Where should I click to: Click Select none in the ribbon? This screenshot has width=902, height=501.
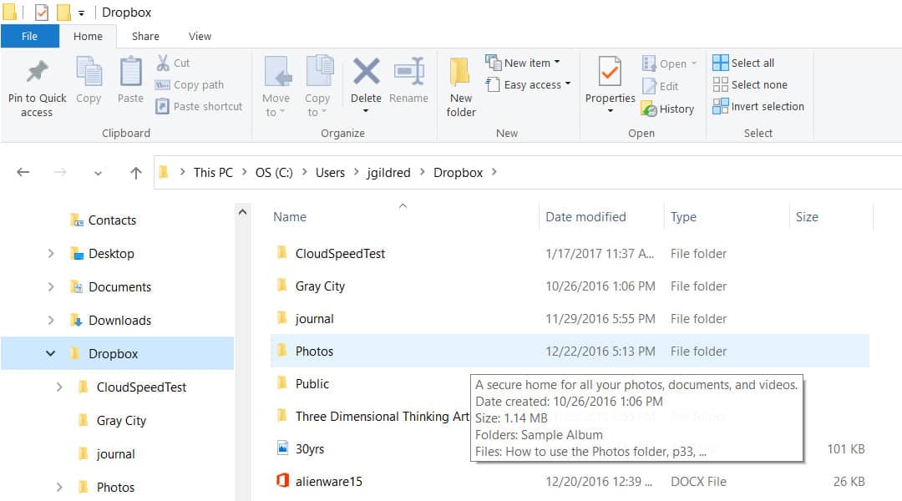(x=752, y=84)
